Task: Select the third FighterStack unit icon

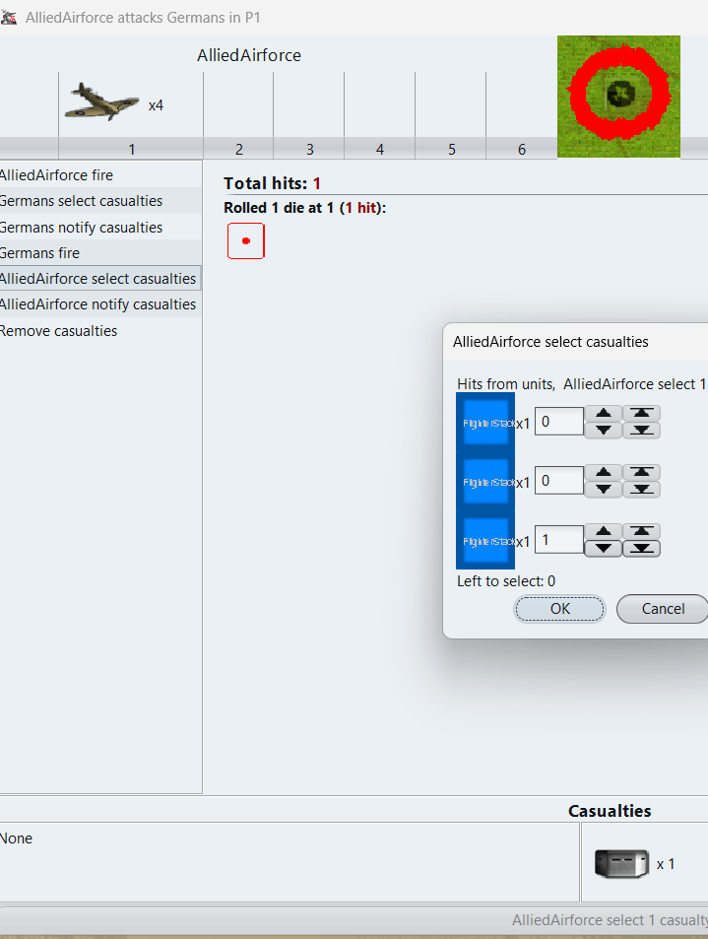Action: (x=485, y=541)
